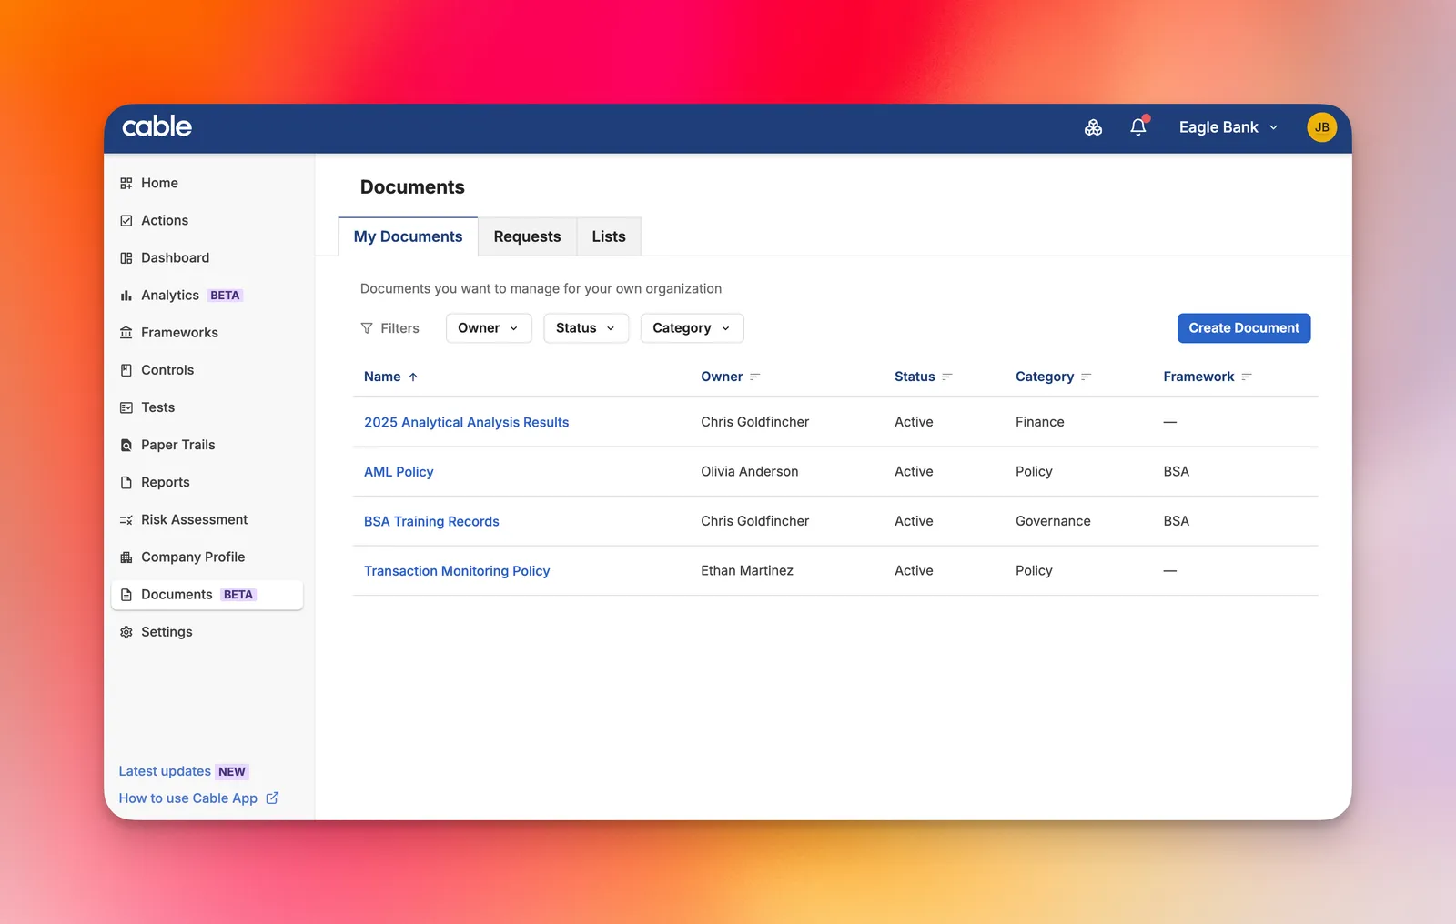The width and height of the screenshot is (1456, 924).
Task: Open the Owner filter dropdown
Action: pyautogui.click(x=489, y=328)
